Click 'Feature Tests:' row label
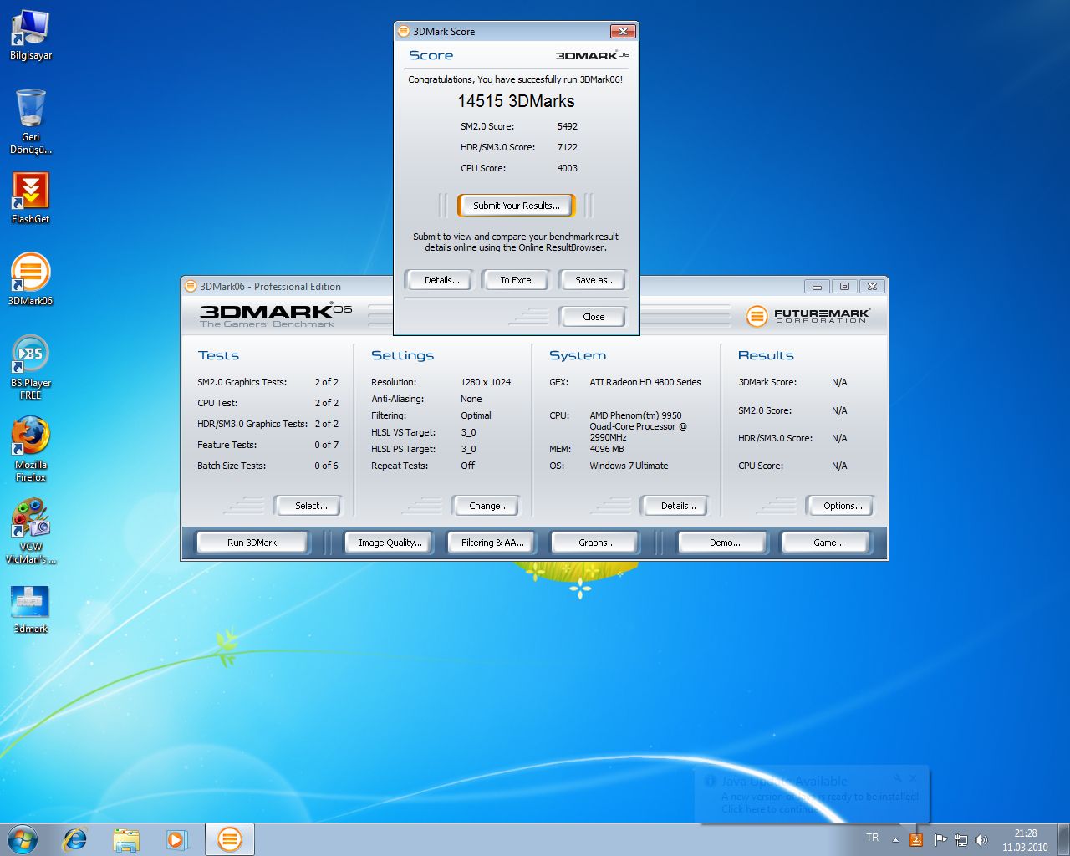1070x856 pixels. [x=227, y=445]
